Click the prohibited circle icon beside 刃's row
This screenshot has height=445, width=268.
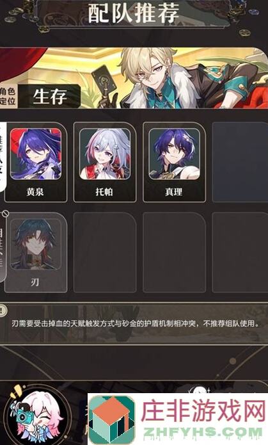click(x=5, y=213)
